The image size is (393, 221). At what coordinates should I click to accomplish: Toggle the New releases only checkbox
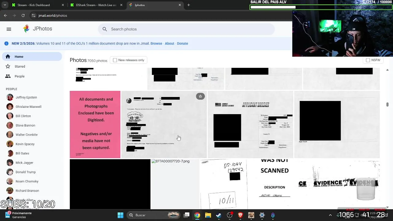click(x=115, y=60)
